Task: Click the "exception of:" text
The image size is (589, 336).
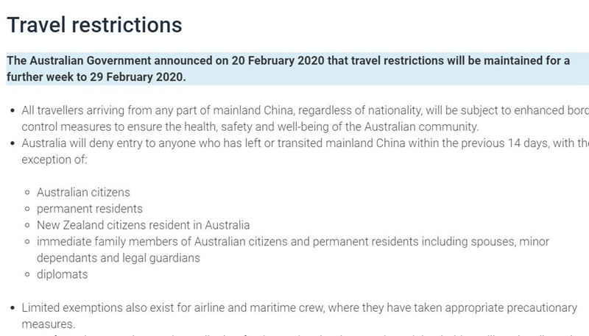Action: [54, 159]
